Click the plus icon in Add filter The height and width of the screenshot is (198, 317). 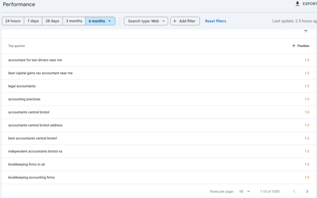[x=175, y=21]
